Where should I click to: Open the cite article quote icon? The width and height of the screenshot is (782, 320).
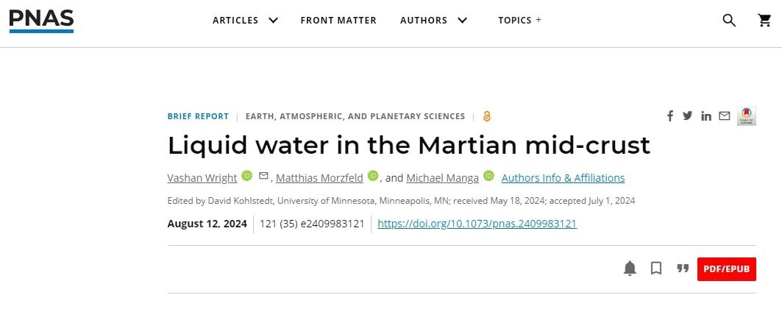click(x=683, y=269)
